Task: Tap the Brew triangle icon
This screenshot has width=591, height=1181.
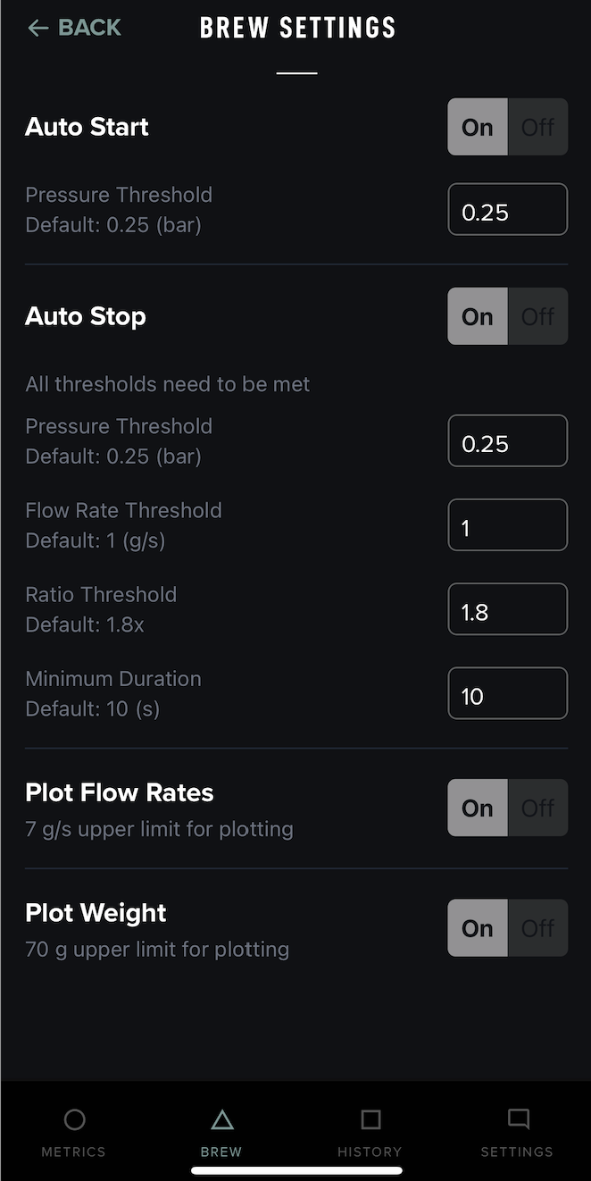Action: click(x=221, y=1119)
